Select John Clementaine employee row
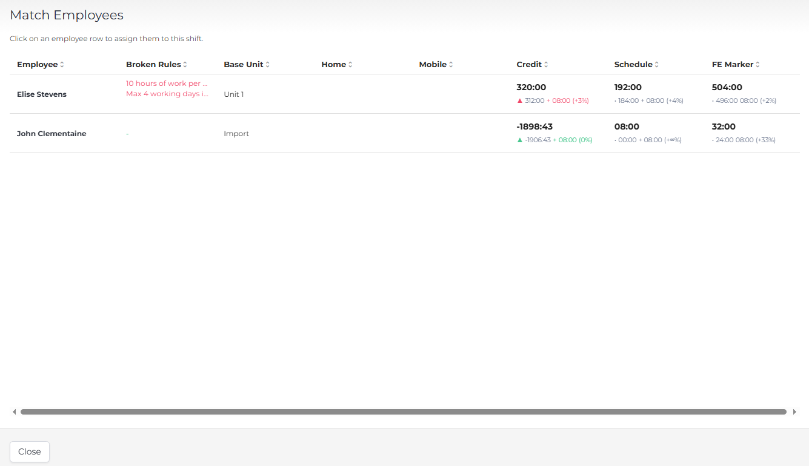Screen dimensions: 809x466 (x=52, y=134)
